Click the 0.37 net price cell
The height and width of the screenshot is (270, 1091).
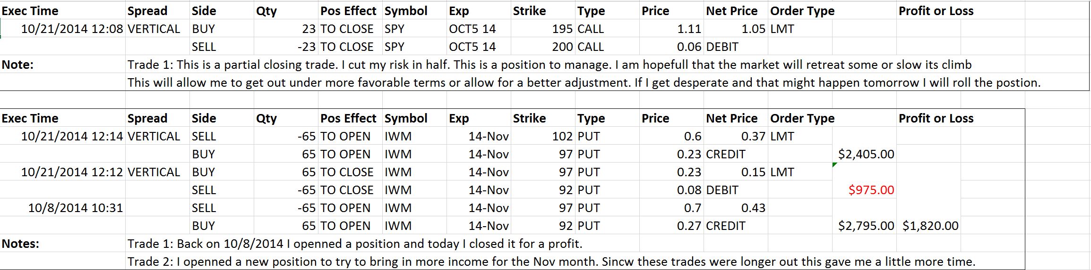tap(736, 136)
